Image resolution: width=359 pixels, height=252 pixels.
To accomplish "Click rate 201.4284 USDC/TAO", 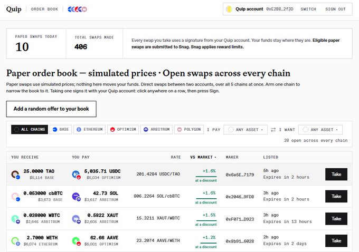I will 158,174.
